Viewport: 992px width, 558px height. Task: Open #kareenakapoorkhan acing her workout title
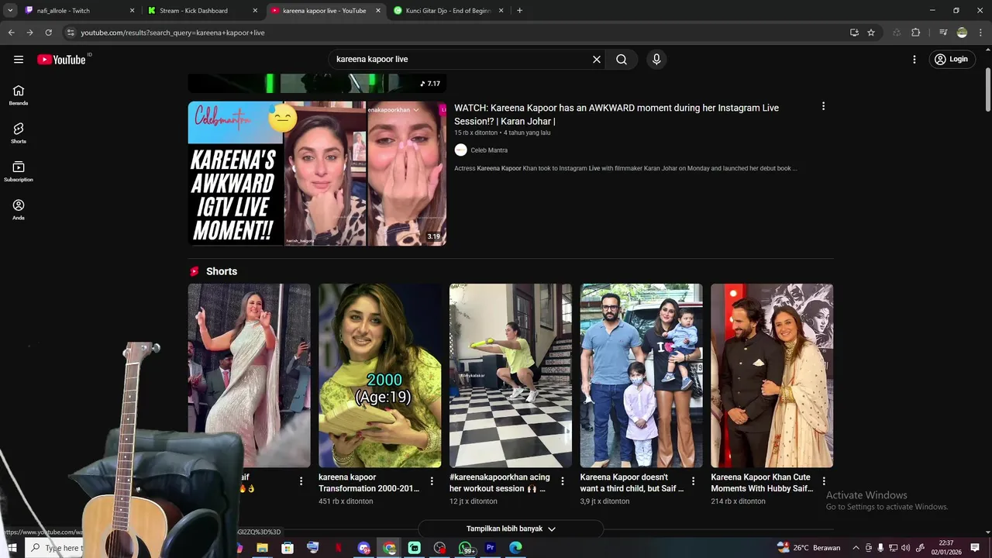[x=499, y=483]
